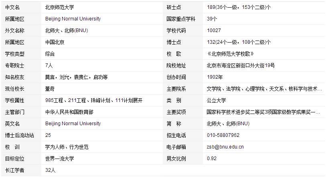Select the 7人 academician count
This screenshot has width=326, height=177.
coord(49,65)
